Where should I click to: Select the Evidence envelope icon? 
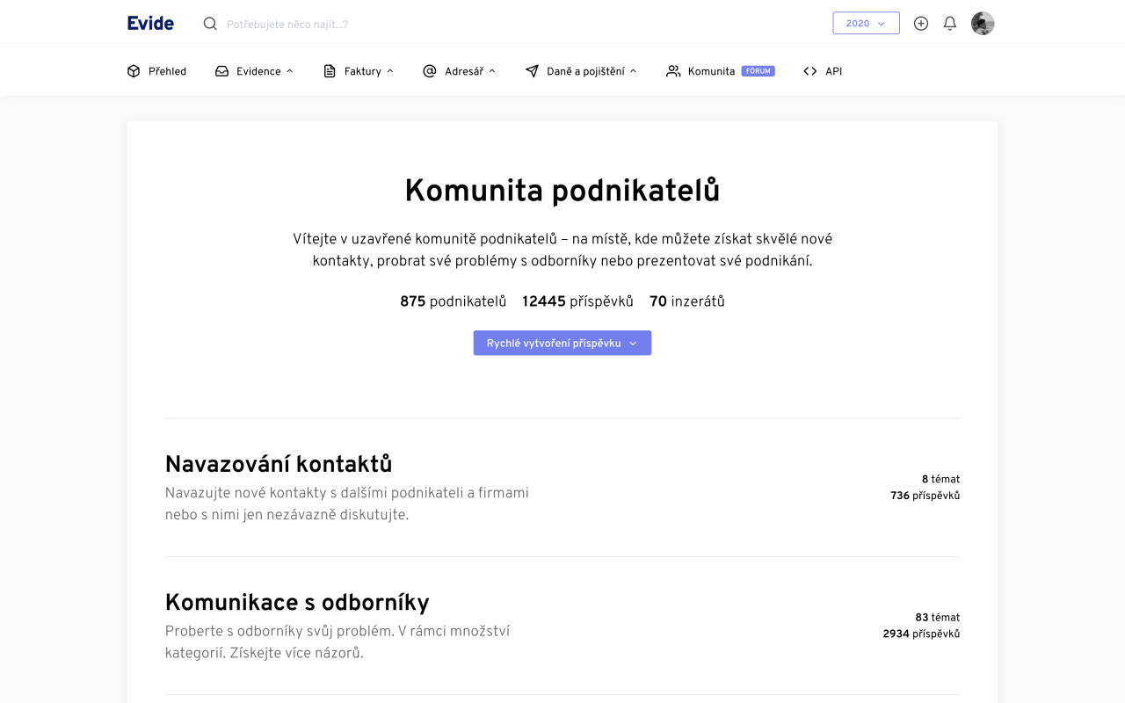[x=221, y=71]
